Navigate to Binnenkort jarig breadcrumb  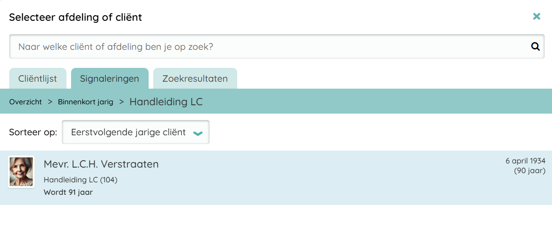[85, 102]
